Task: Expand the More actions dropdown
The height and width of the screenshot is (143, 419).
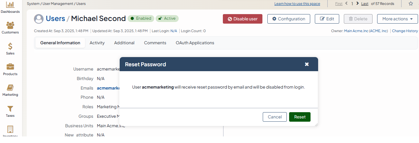Action: (397, 19)
